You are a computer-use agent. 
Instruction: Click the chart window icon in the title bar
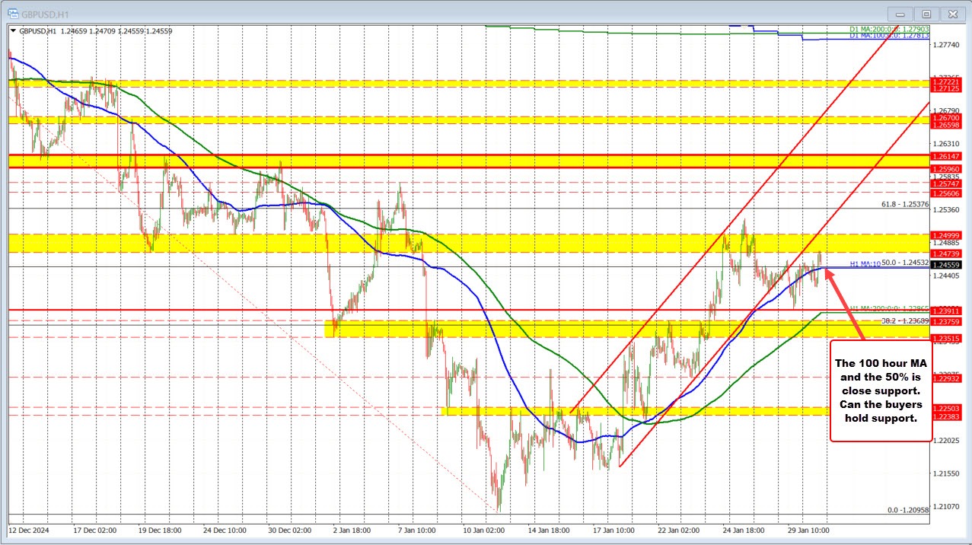point(13,14)
